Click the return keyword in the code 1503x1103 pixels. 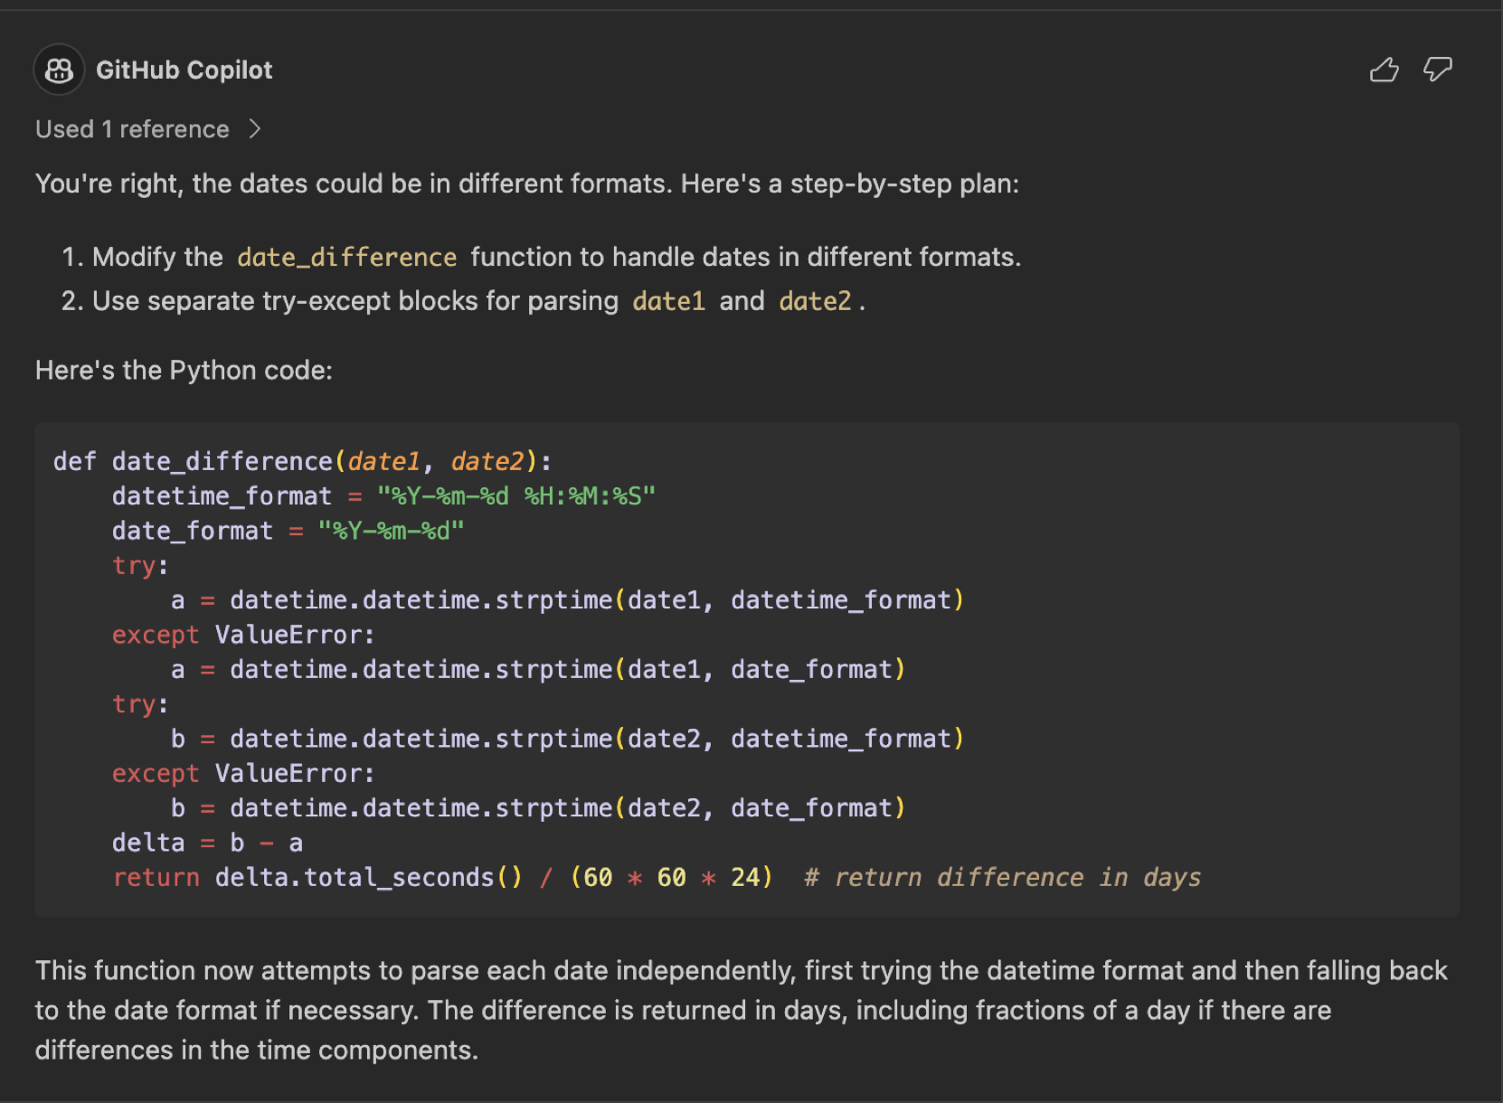156,877
